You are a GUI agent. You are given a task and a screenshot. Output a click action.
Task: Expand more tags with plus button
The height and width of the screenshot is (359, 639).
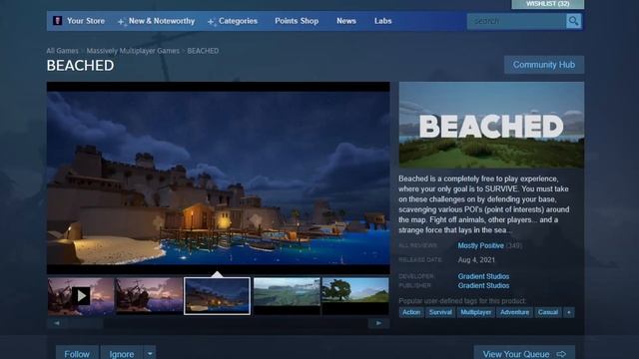tap(569, 312)
